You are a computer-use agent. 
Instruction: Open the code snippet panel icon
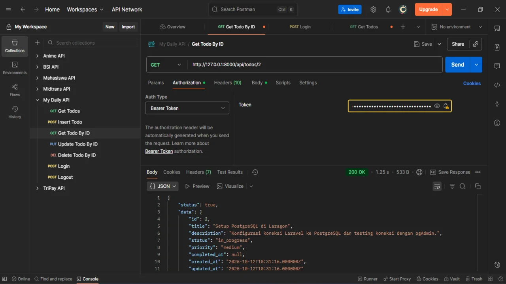497,85
